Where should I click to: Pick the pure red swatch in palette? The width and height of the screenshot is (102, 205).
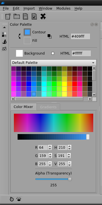(74, 84)
